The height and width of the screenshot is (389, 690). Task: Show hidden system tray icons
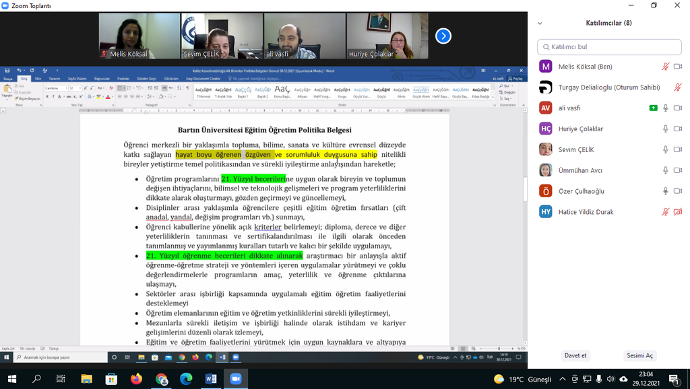click(563, 380)
